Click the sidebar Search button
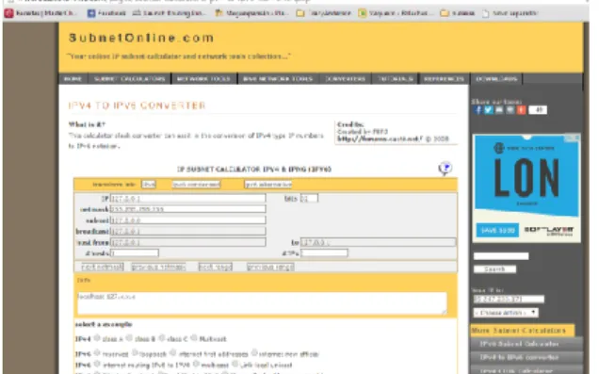The height and width of the screenshot is (374, 599). pos(494,269)
